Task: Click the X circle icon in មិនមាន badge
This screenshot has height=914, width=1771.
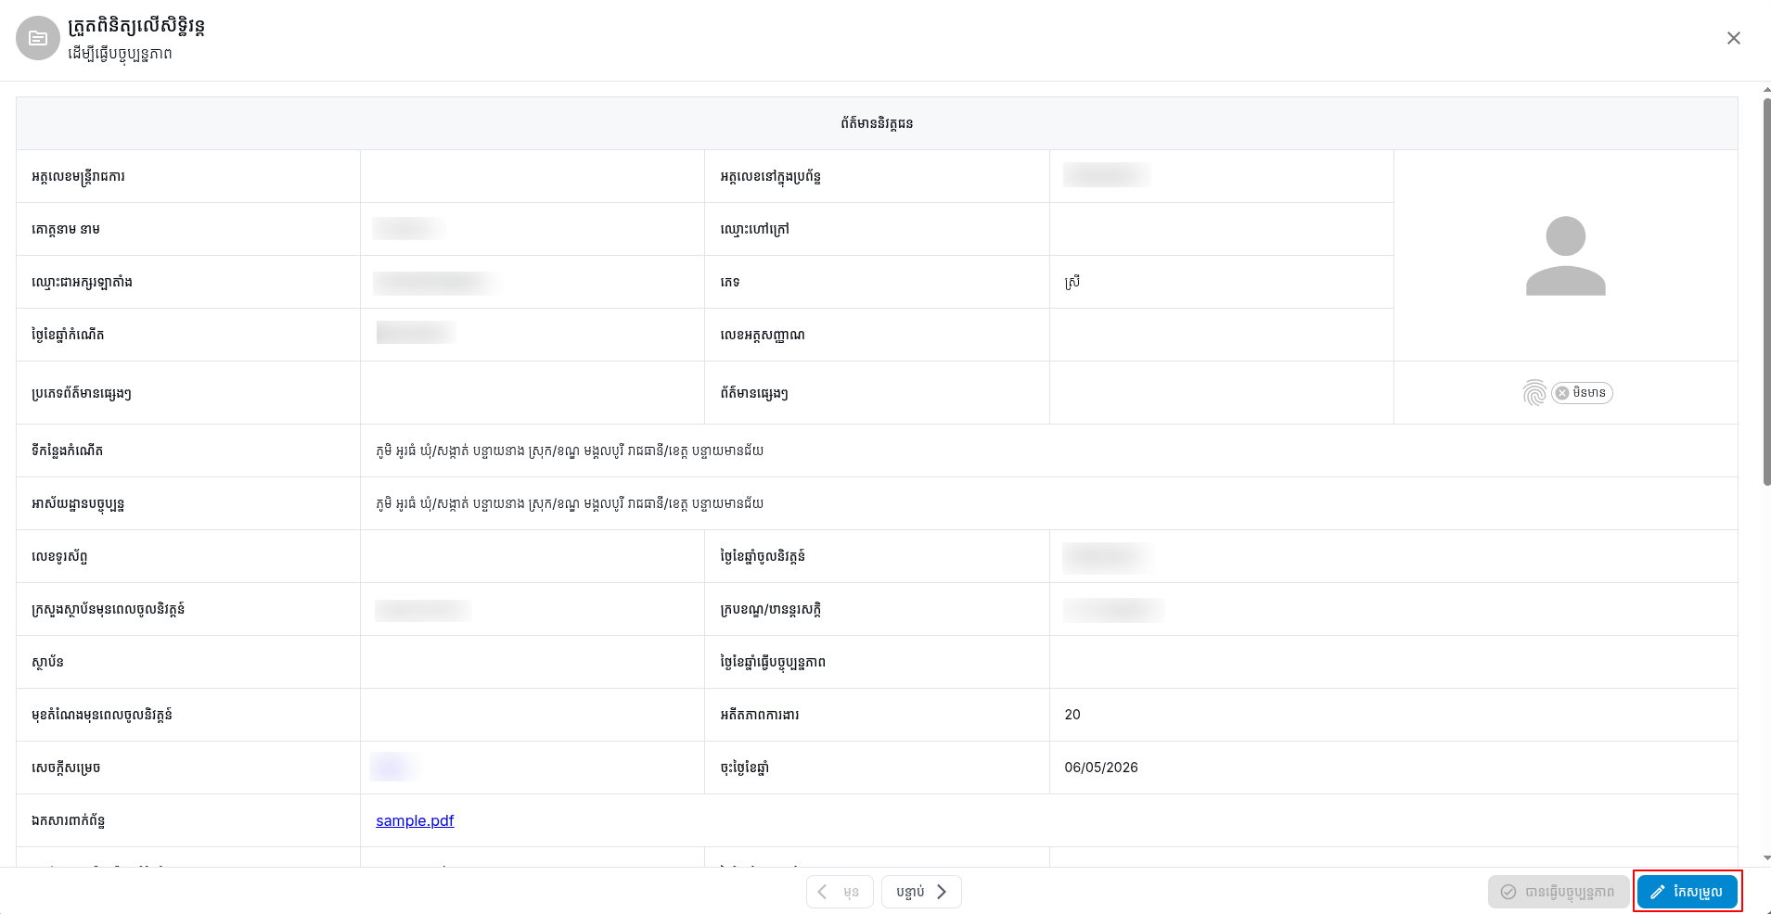Action: point(1562,393)
